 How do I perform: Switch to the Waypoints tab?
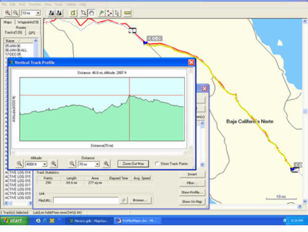(28, 22)
